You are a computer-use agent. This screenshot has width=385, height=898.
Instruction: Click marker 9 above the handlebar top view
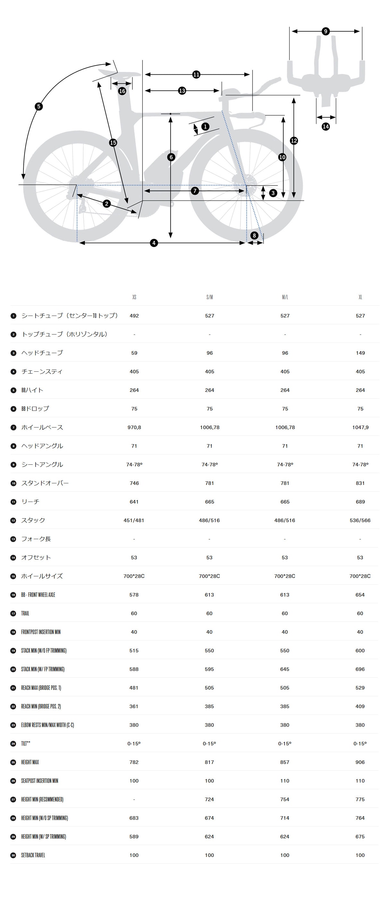(325, 31)
